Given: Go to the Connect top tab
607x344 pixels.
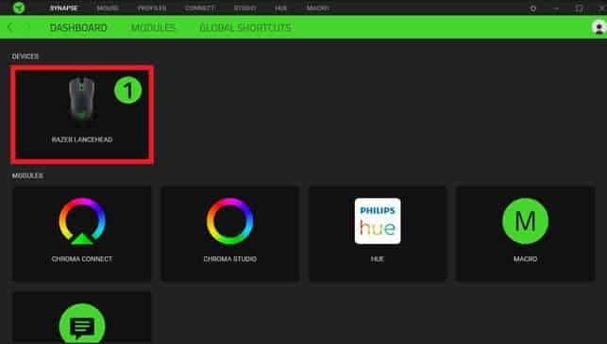Looking at the screenshot, I should 200,8.
